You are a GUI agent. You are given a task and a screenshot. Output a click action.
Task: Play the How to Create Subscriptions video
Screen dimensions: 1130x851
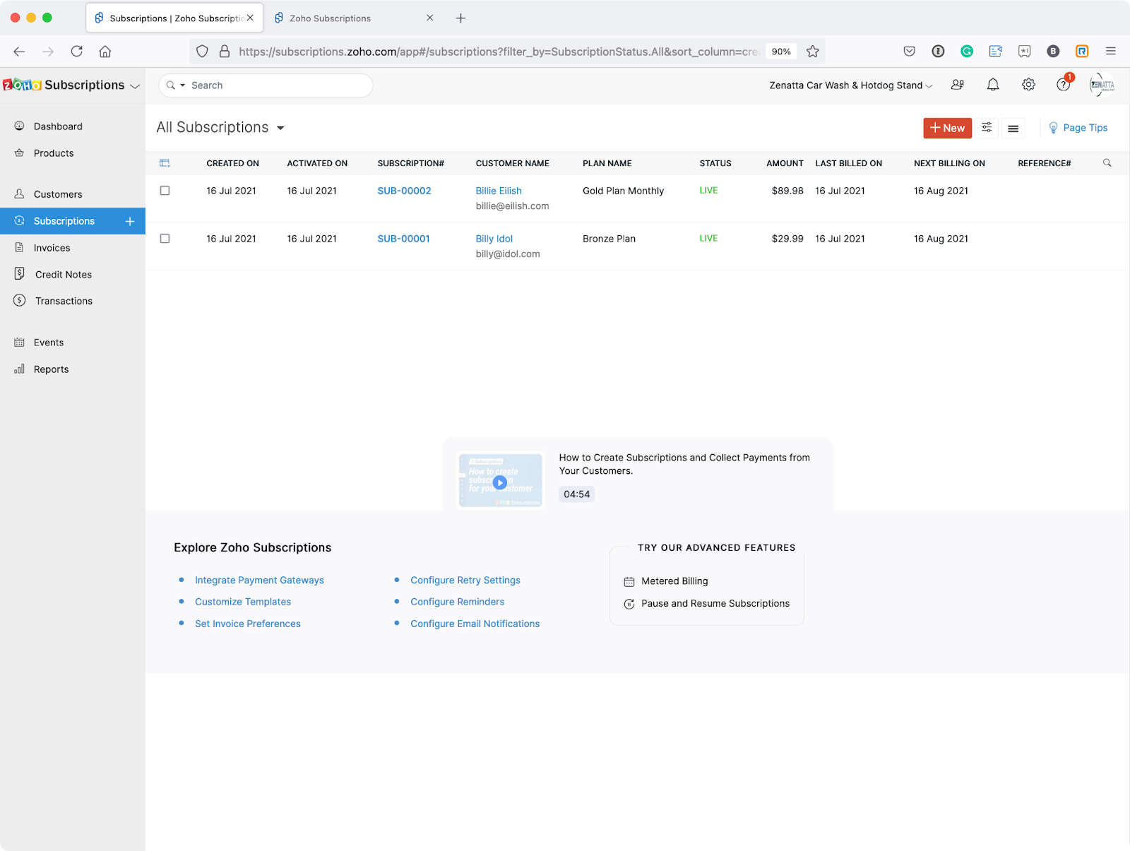[500, 482]
